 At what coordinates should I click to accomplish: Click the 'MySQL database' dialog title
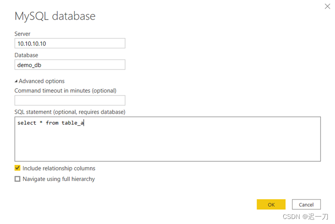(55, 16)
